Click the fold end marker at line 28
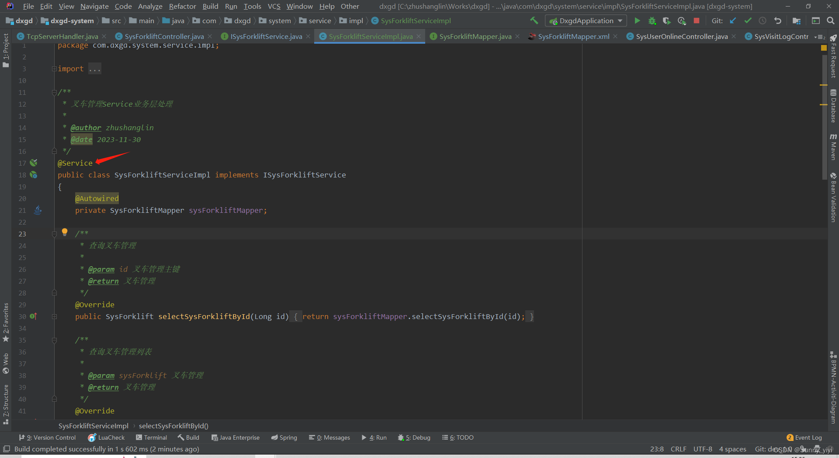839x458 pixels. (x=54, y=292)
